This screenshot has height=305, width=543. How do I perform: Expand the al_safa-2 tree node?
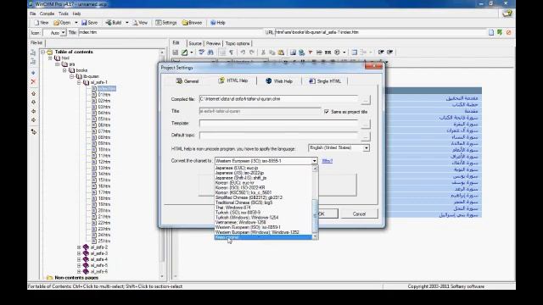coord(79,247)
